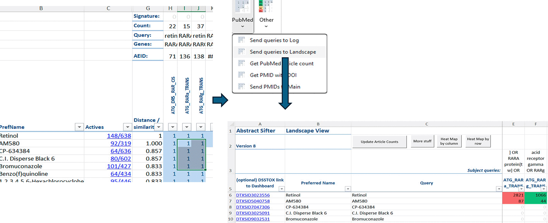The height and width of the screenshot is (223, 548).
Task: Open PrefName column filter dropdown
Action: (79, 127)
